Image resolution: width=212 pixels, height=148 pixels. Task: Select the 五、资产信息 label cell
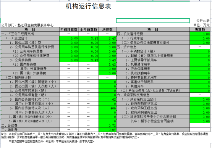(x=153, y=47)
